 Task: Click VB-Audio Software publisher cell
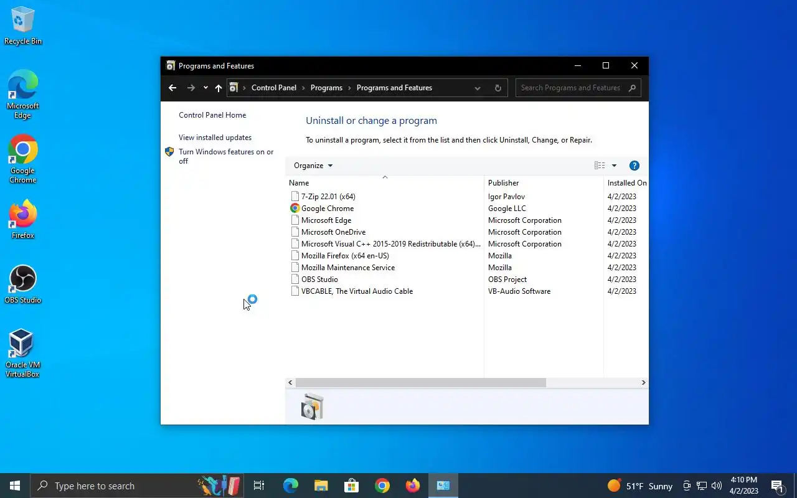(519, 291)
